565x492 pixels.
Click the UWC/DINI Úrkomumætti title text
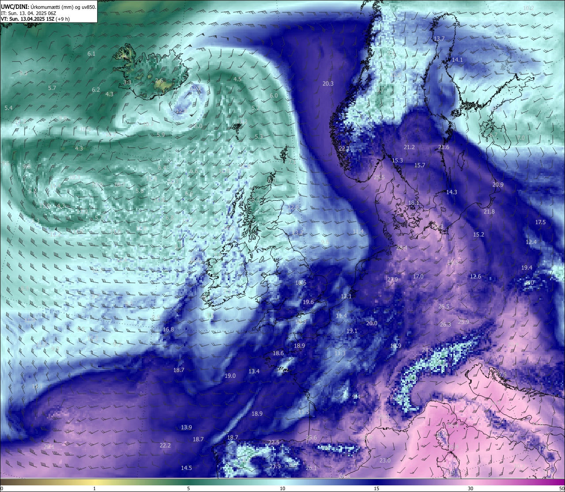[x=49, y=7]
